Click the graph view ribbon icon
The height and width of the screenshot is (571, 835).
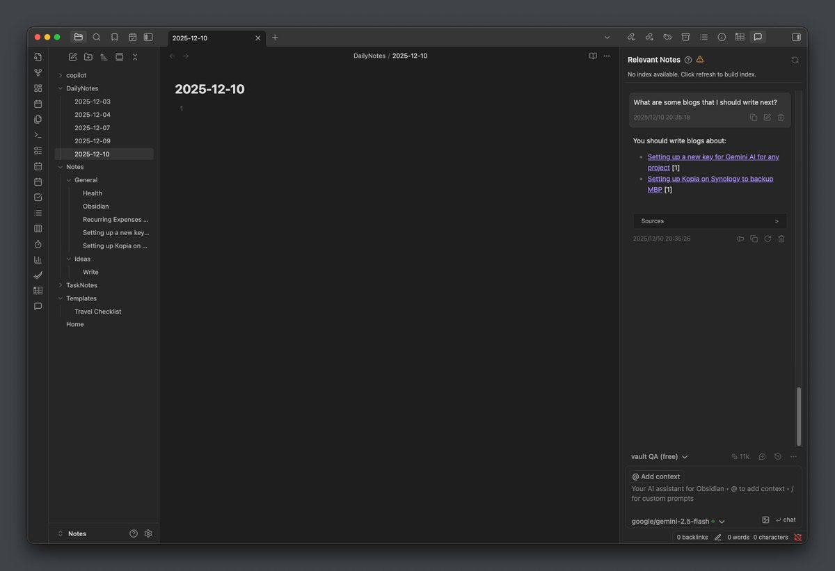click(x=38, y=72)
